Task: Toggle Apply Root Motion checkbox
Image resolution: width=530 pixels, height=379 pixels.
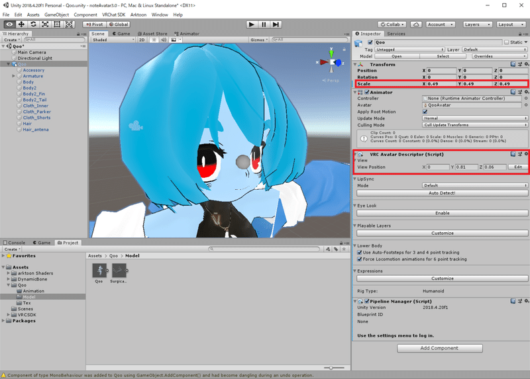Action: click(x=425, y=112)
